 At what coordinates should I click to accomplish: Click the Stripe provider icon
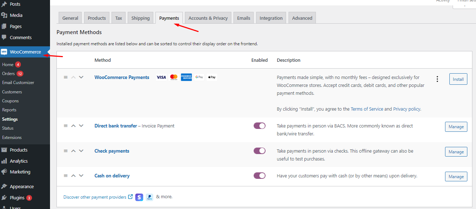[139, 197]
